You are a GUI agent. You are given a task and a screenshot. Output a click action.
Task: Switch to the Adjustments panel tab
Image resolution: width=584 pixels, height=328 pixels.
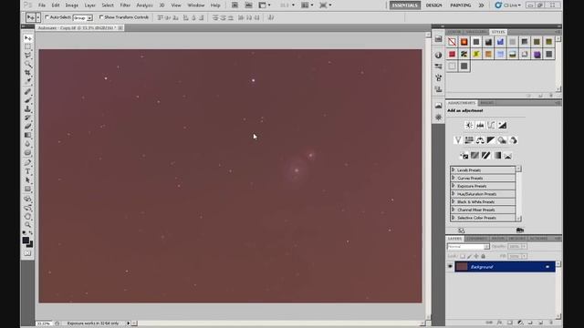pyautogui.click(x=462, y=103)
